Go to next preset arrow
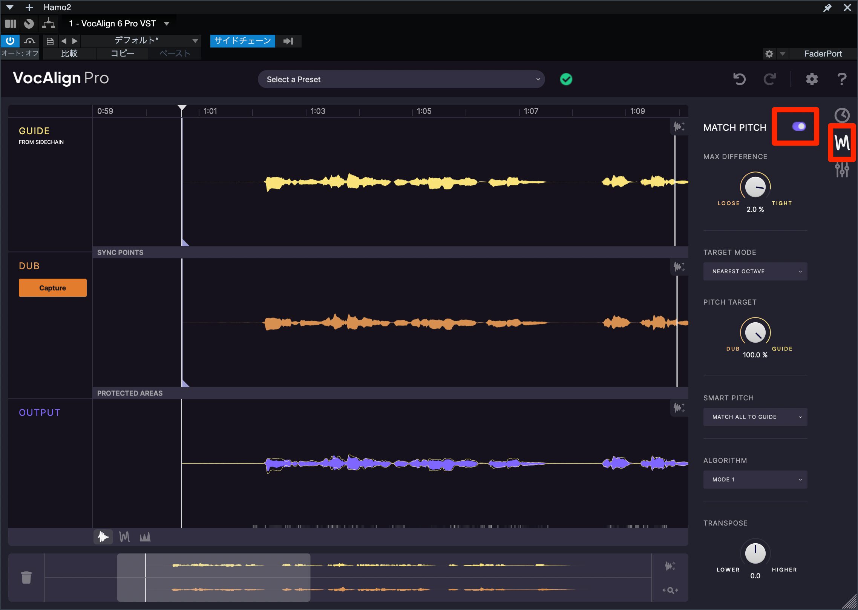The height and width of the screenshot is (610, 858). tap(75, 41)
